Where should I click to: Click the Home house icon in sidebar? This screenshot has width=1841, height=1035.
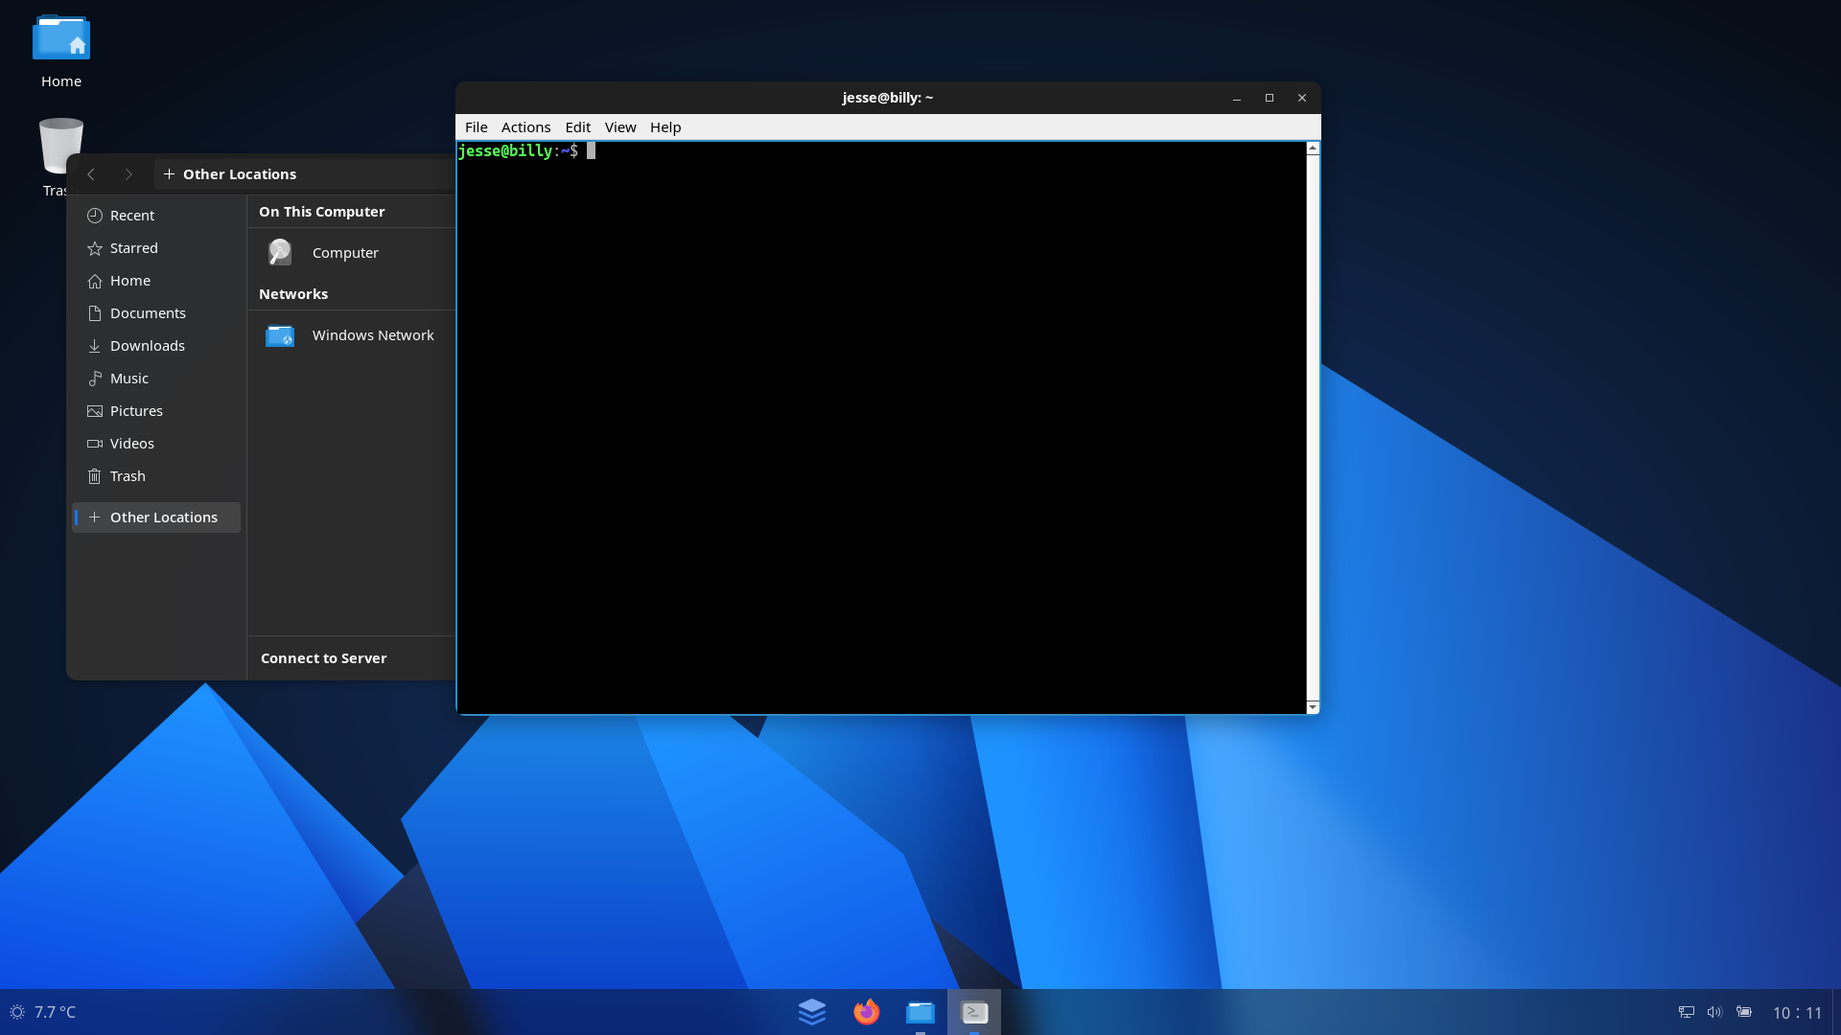point(94,281)
